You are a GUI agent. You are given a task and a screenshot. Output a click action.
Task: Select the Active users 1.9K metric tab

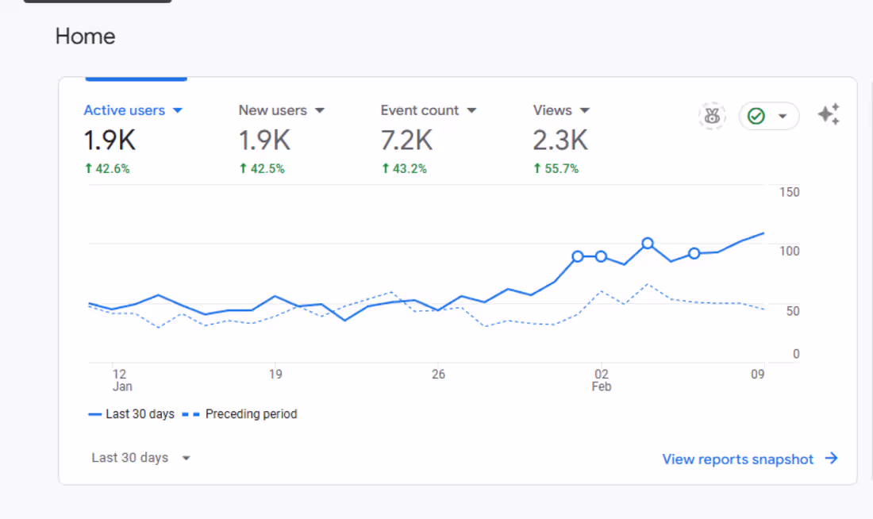(x=110, y=140)
